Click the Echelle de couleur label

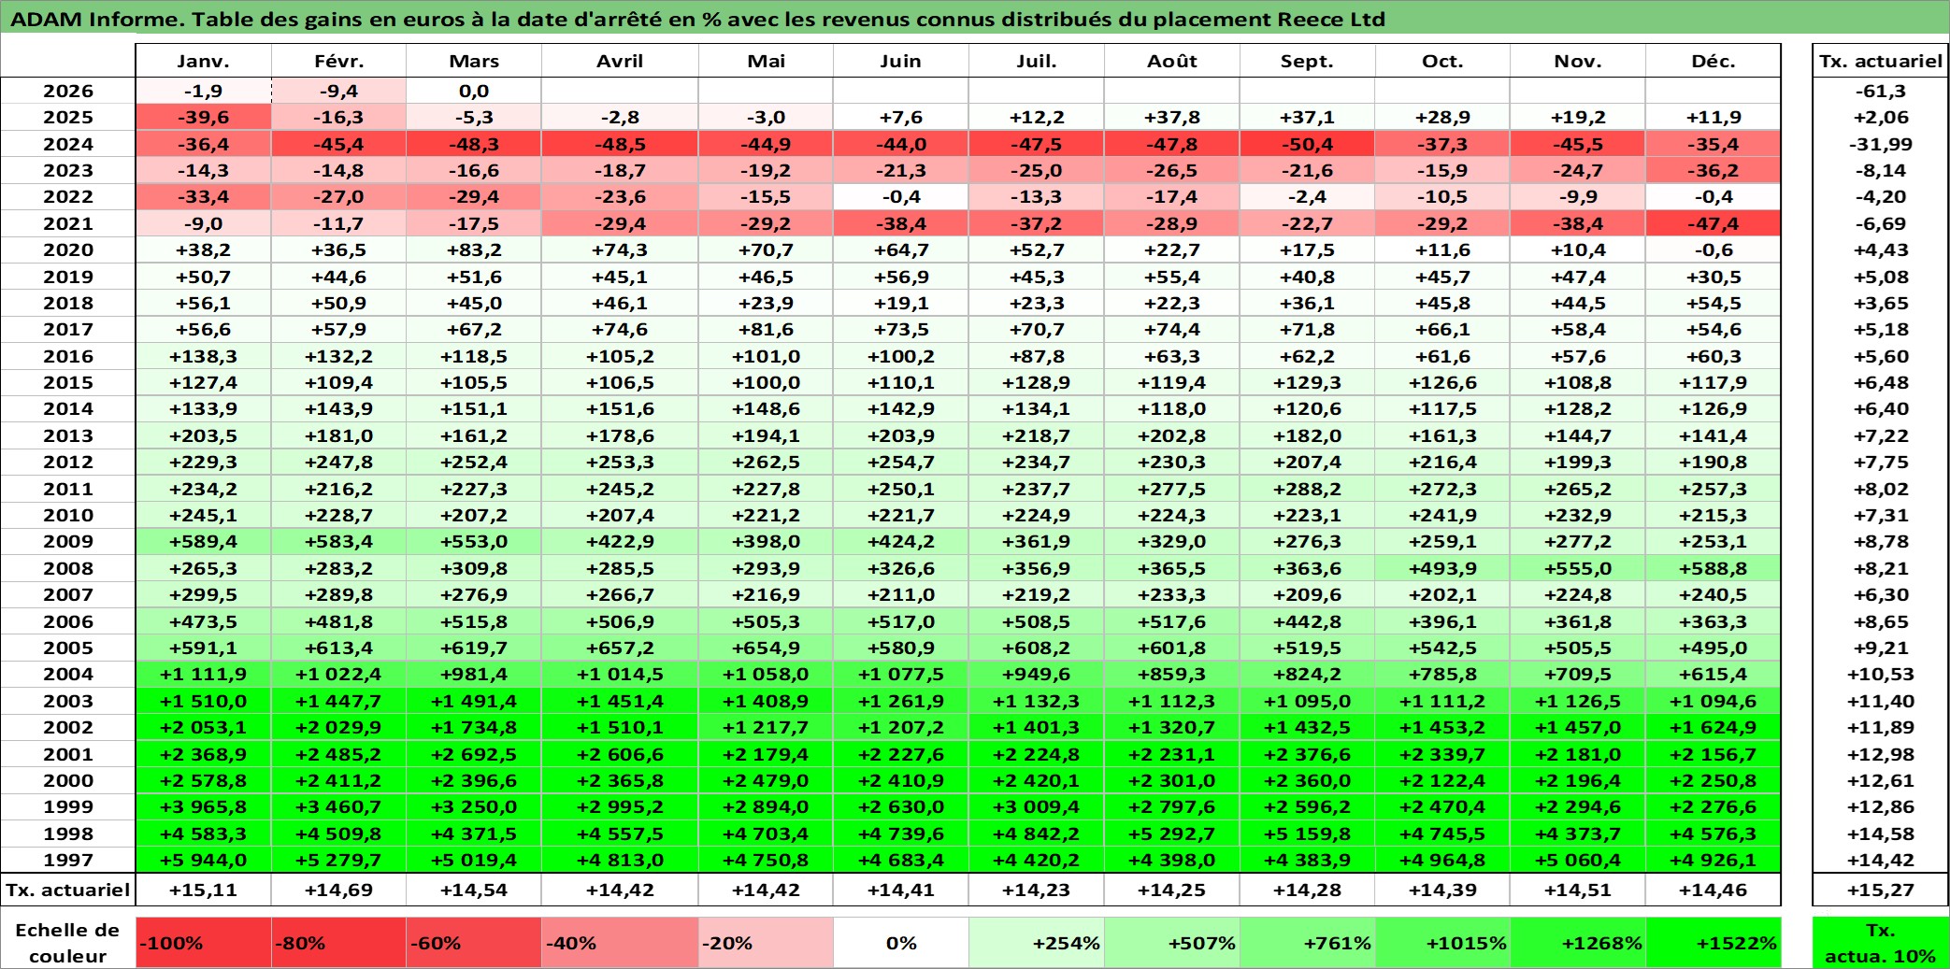pos(68,943)
